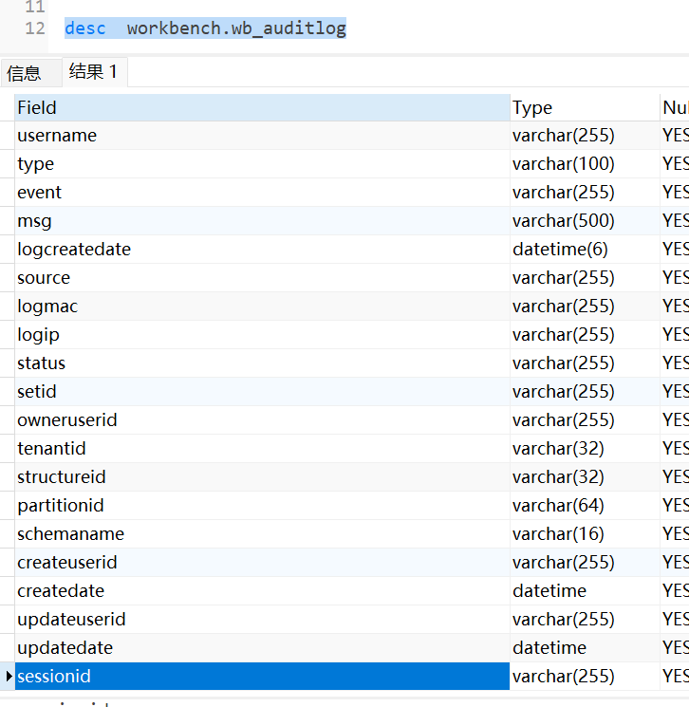
Task: Click datetime in the createdate row
Action: 549,590
